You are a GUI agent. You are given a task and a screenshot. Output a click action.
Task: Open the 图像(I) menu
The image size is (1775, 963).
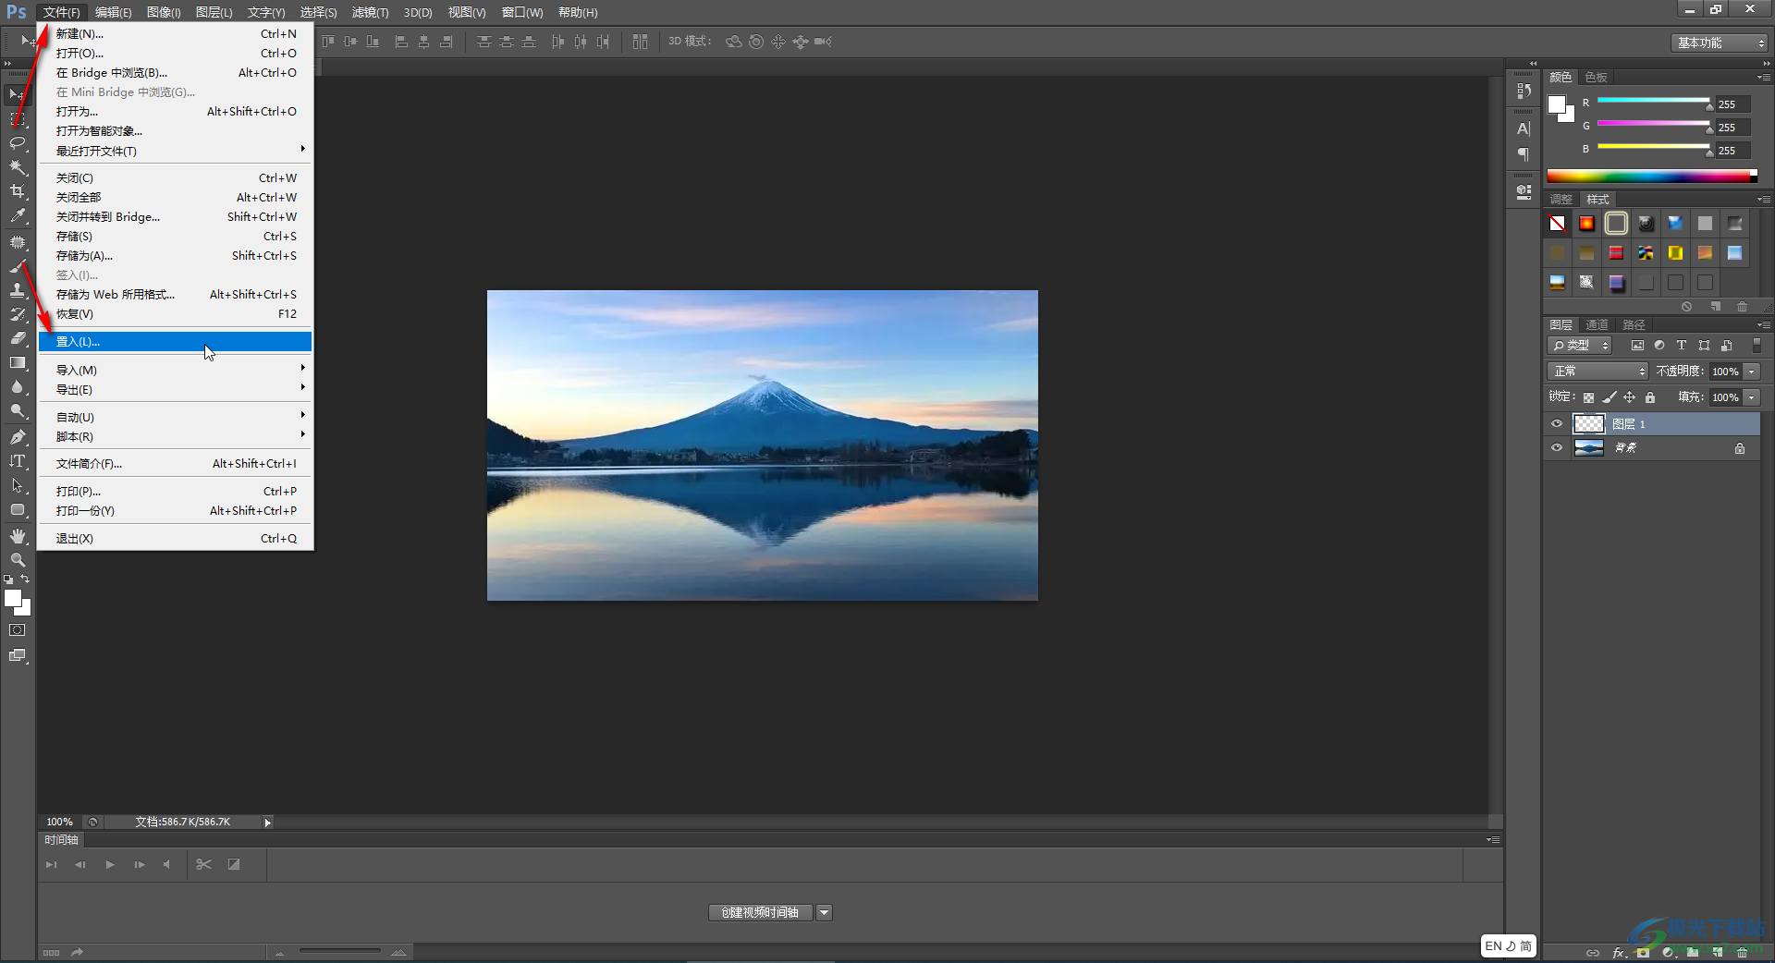(164, 12)
